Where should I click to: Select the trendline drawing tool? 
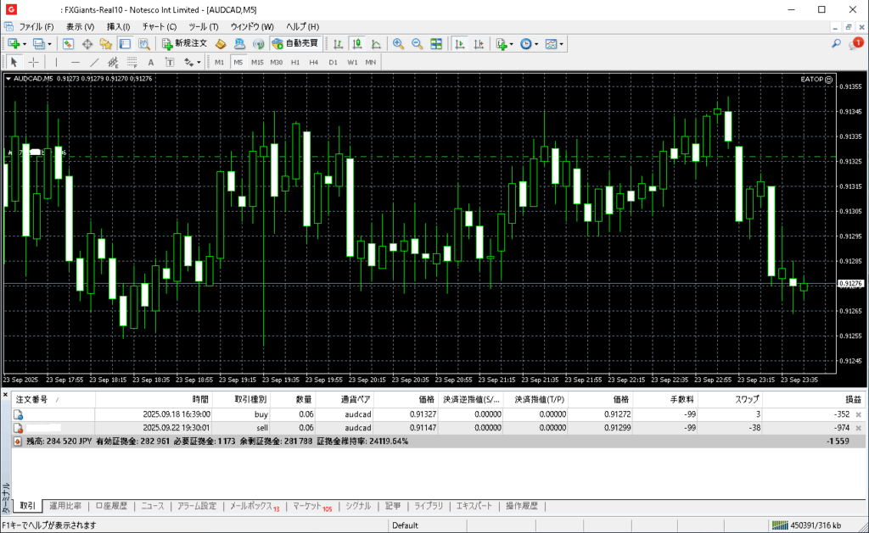[94, 62]
